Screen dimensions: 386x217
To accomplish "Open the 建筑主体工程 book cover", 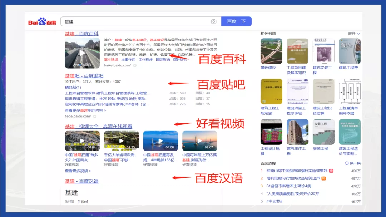I will click(x=297, y=132).
